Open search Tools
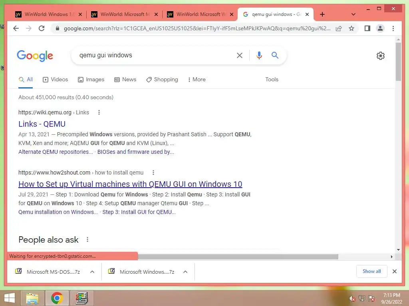The image size is (409, 306). 272,80
